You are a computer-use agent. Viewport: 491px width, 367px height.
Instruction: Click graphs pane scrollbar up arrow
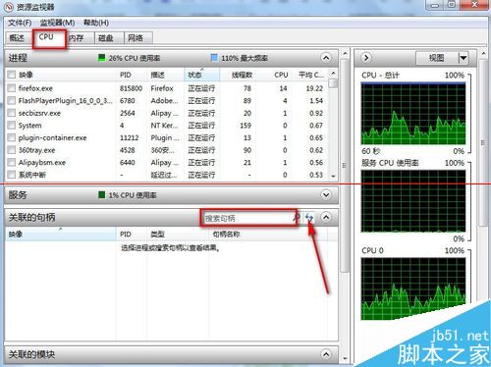483,54
